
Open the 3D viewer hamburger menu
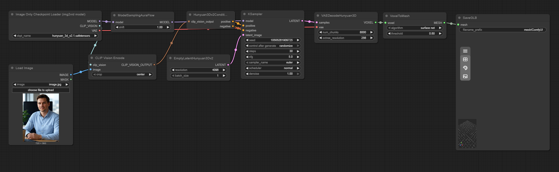465,51
